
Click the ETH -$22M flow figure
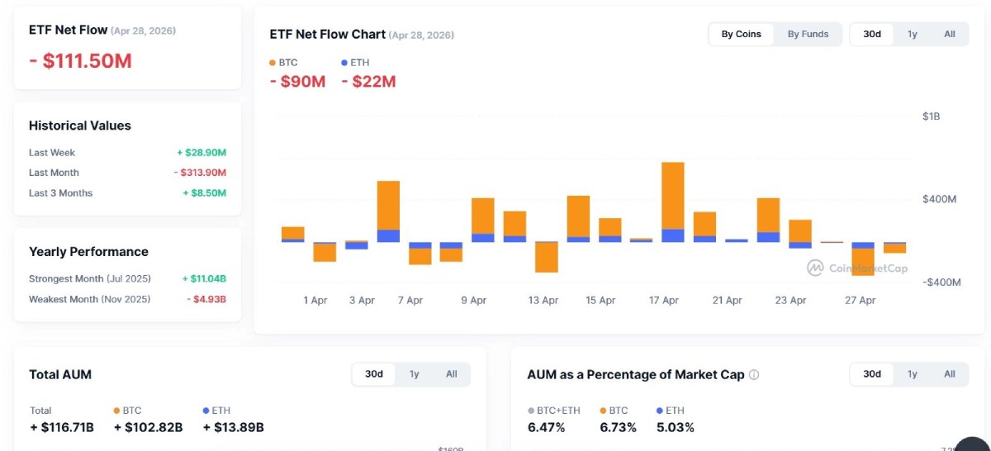(368, 82)
